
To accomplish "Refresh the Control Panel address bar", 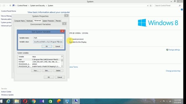I will [x=151, y=5].
